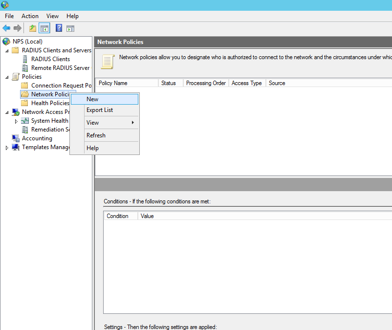Click the Forward arrow toolbar icon

point(18,28)
